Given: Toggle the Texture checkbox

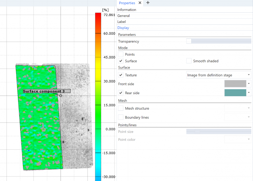Looking at the screenshot, I should pos(121,75).
